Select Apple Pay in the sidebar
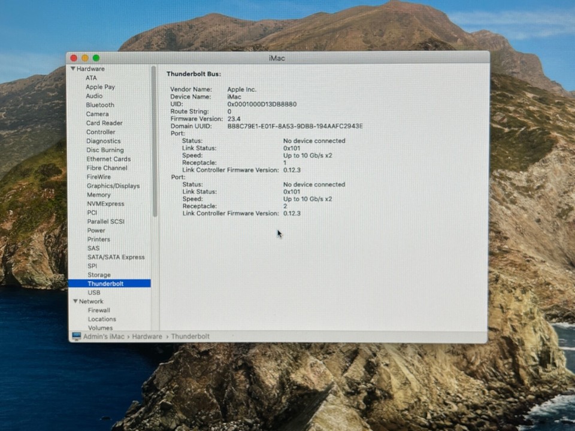Screen dimensions: 575x431 pos(100,87)
